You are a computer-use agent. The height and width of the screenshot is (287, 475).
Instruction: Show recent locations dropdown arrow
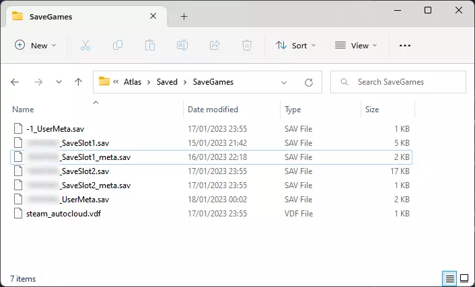59,82
